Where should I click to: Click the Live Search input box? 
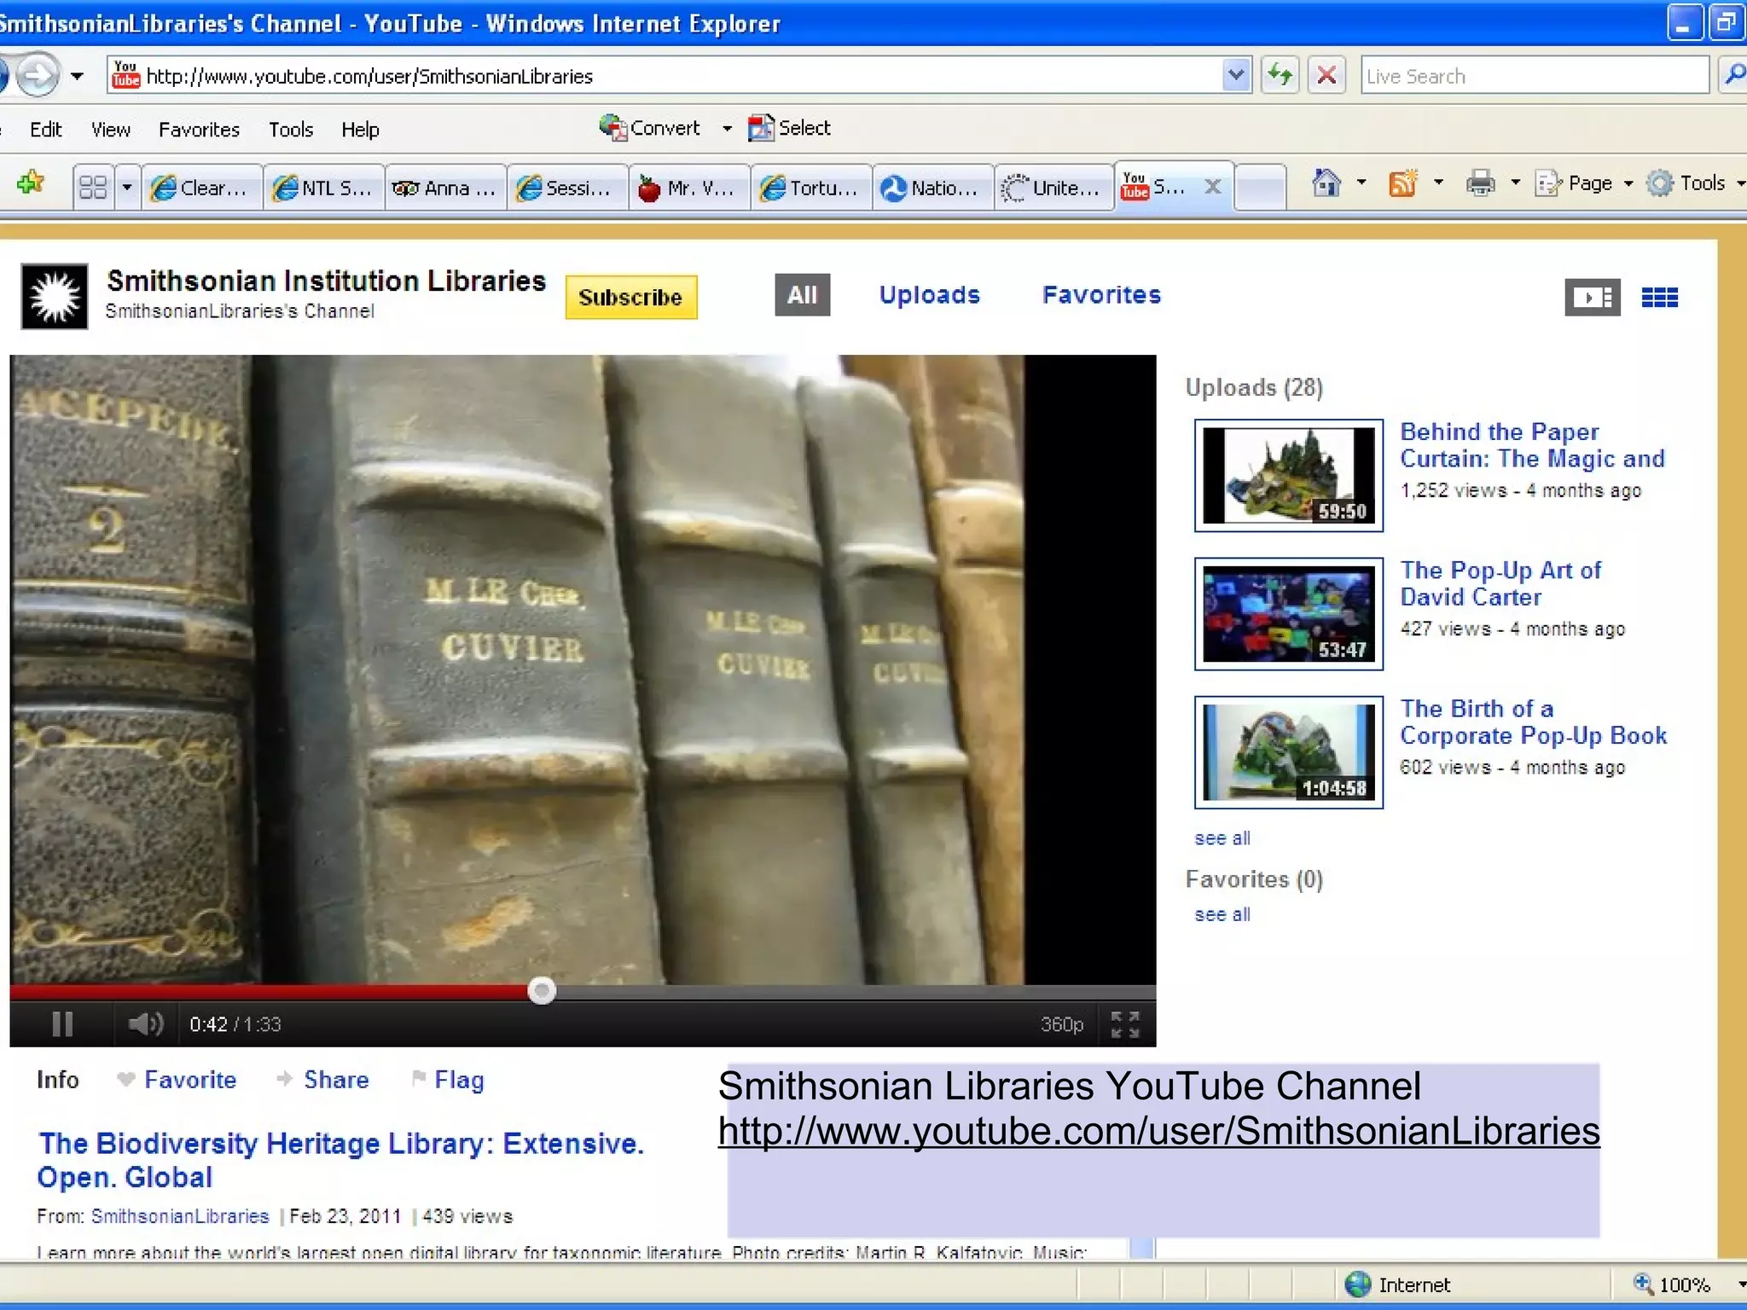[x=1535, y=76]
